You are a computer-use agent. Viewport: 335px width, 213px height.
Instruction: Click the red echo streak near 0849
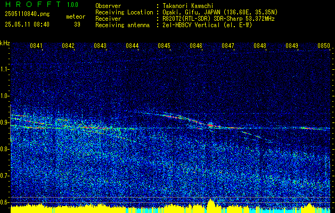tap(308, 128)
